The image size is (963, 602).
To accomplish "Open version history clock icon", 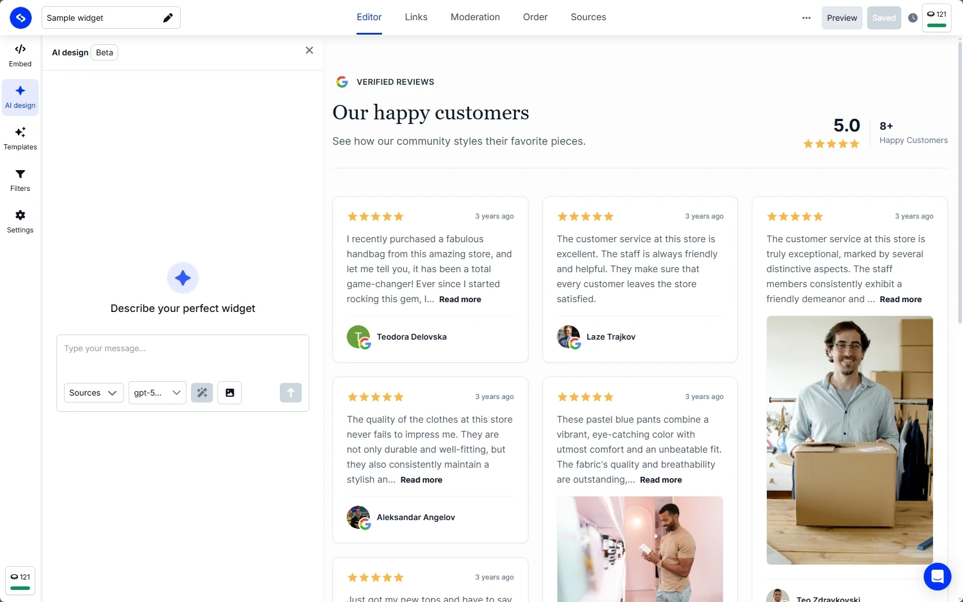I will (x=913, y=18).
